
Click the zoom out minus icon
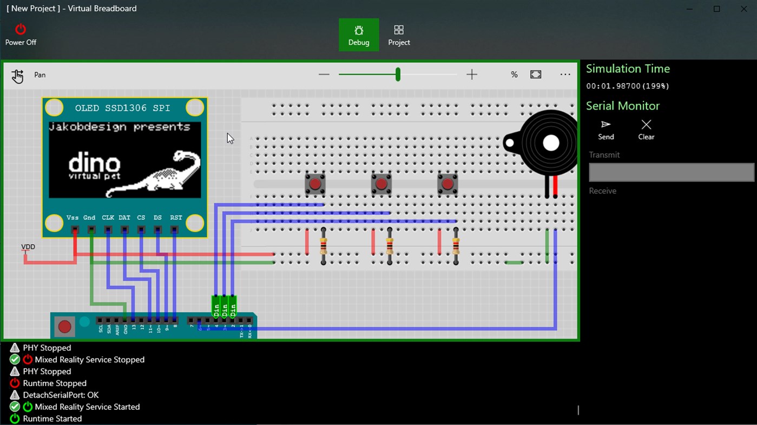pos(324,74)
